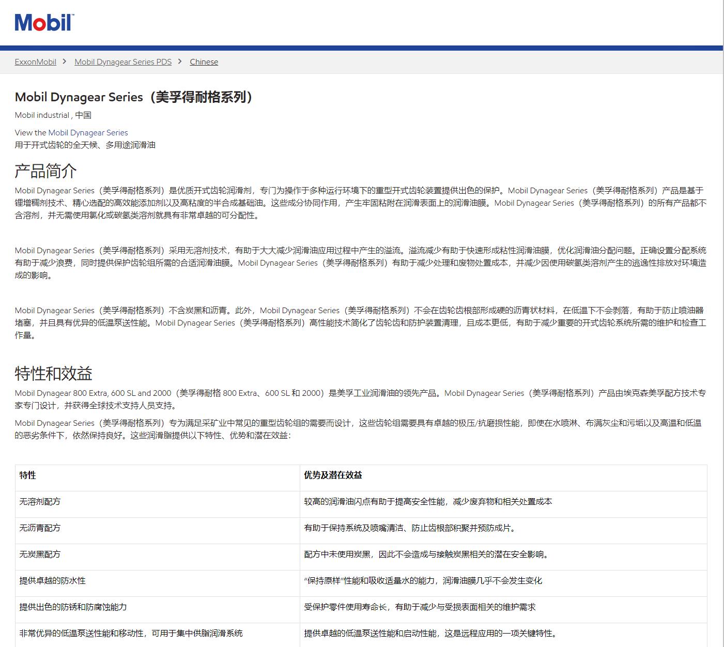
Task: Click the paragraph starting 'Mobil Dynagear Series（美孚得耐格系列）不含炭黑和沥青'
Action: (361, 322)
